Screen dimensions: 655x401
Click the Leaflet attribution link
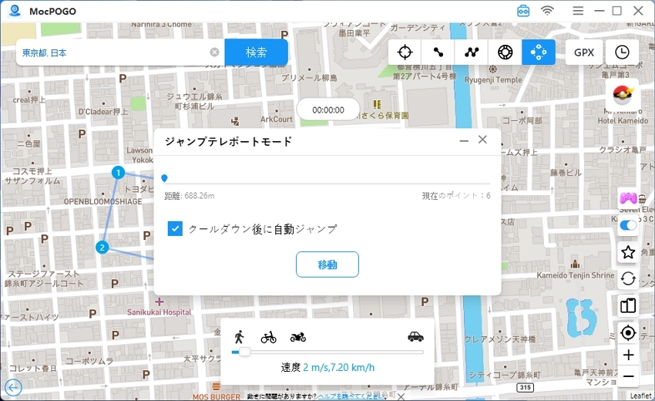click(x=641, y=396)
